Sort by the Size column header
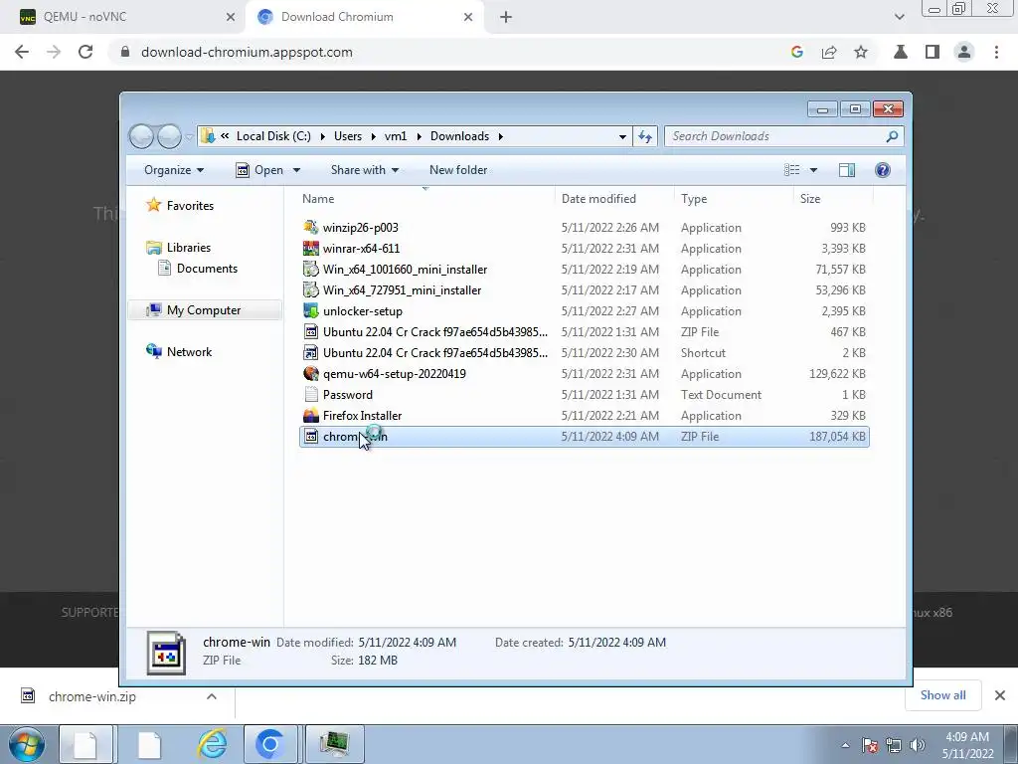The image size is (1018, 764). [833, 199]
